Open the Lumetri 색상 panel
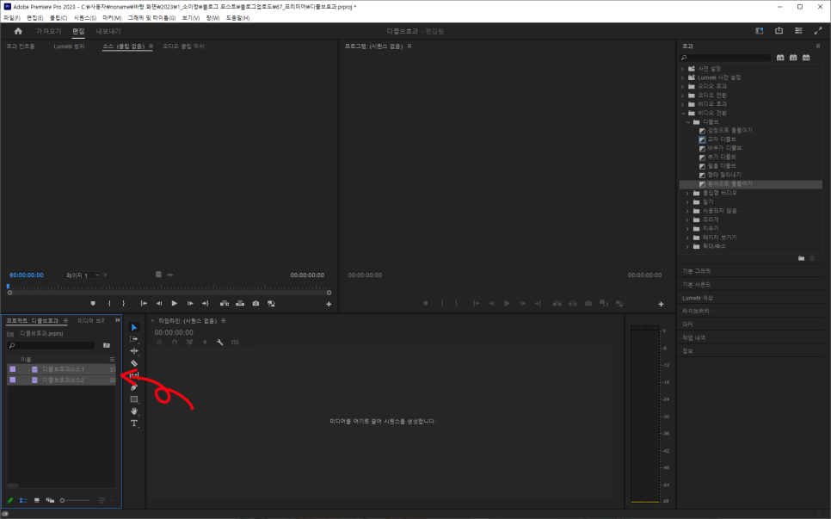 pyautogui.click(x=697, y=298)
